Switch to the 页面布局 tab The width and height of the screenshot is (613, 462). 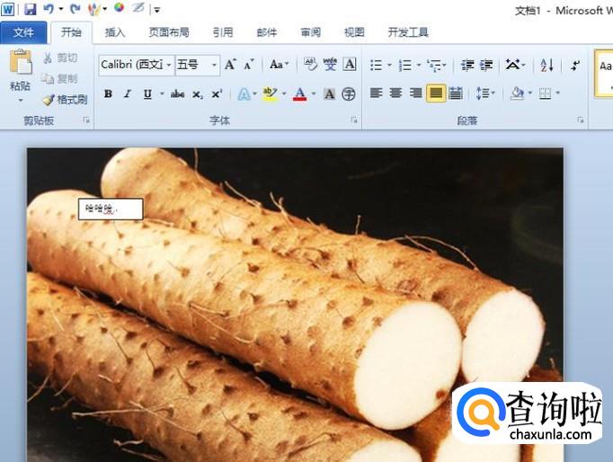[169, 32]
